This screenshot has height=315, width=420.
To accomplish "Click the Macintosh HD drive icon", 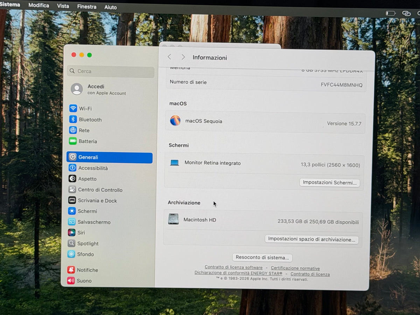I will [x=173, y=219].
